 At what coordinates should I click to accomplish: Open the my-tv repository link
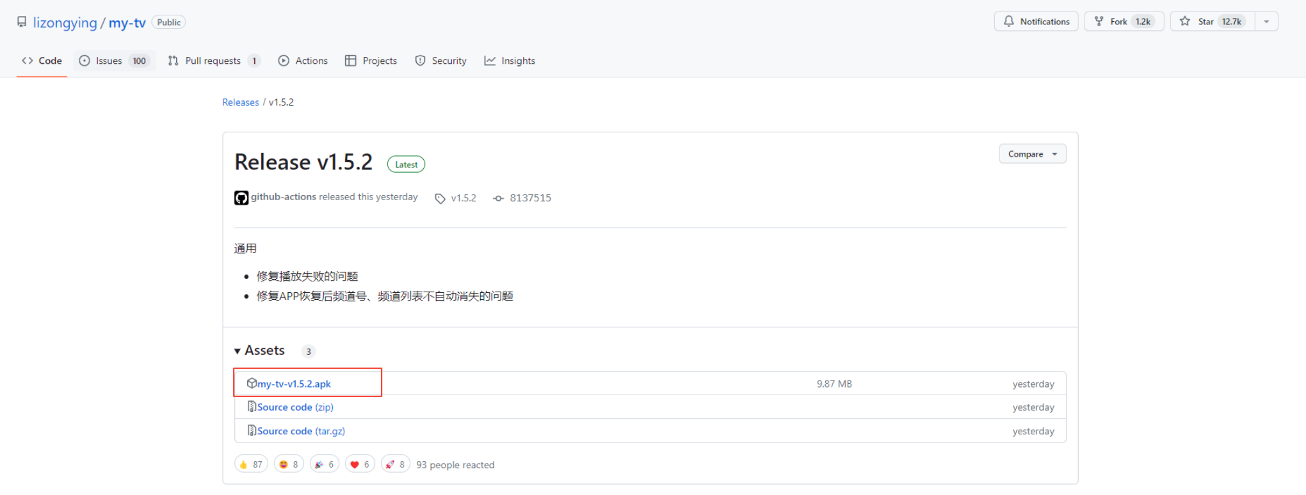click(127, 23)
